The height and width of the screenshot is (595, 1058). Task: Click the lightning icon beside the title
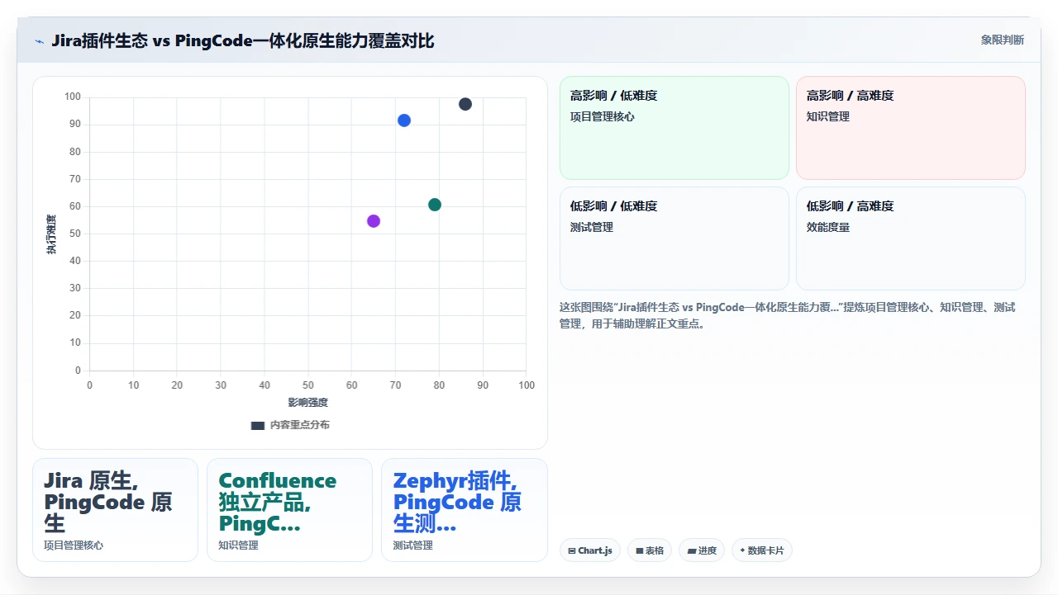[x=39, y=41]
